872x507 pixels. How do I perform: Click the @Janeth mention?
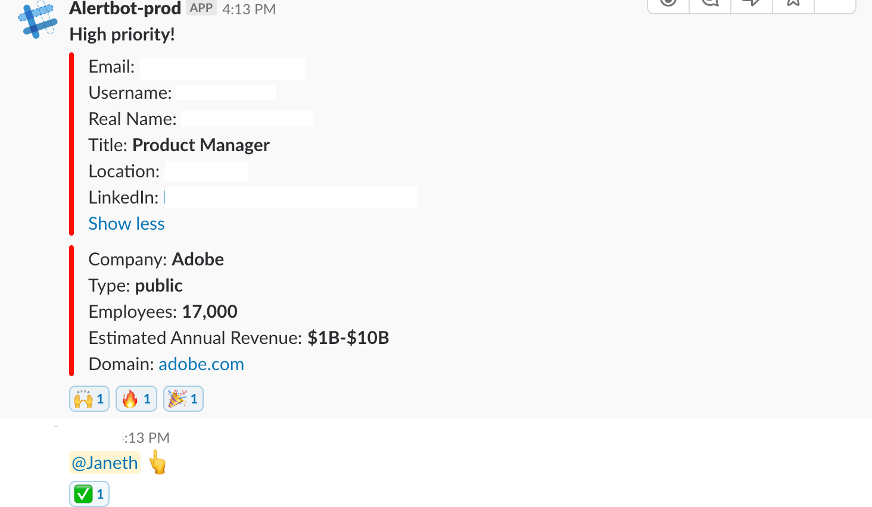105,463
